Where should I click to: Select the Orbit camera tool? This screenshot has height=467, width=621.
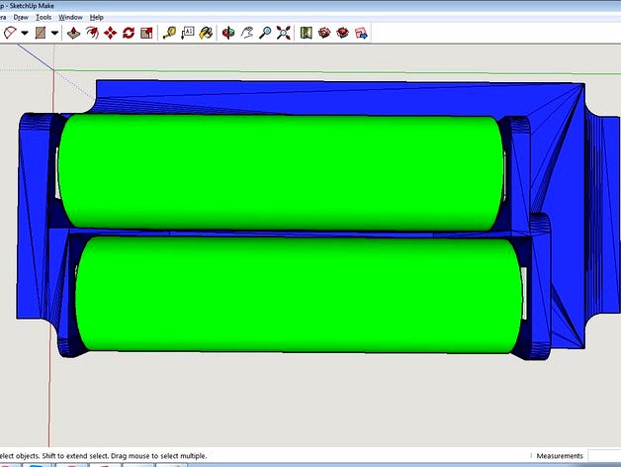pos(229,33)
